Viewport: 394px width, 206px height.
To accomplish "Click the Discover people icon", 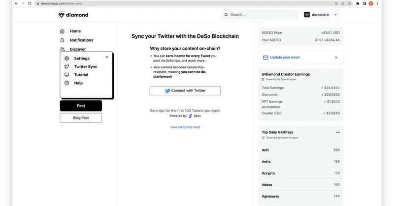I will tap(63, 49).
